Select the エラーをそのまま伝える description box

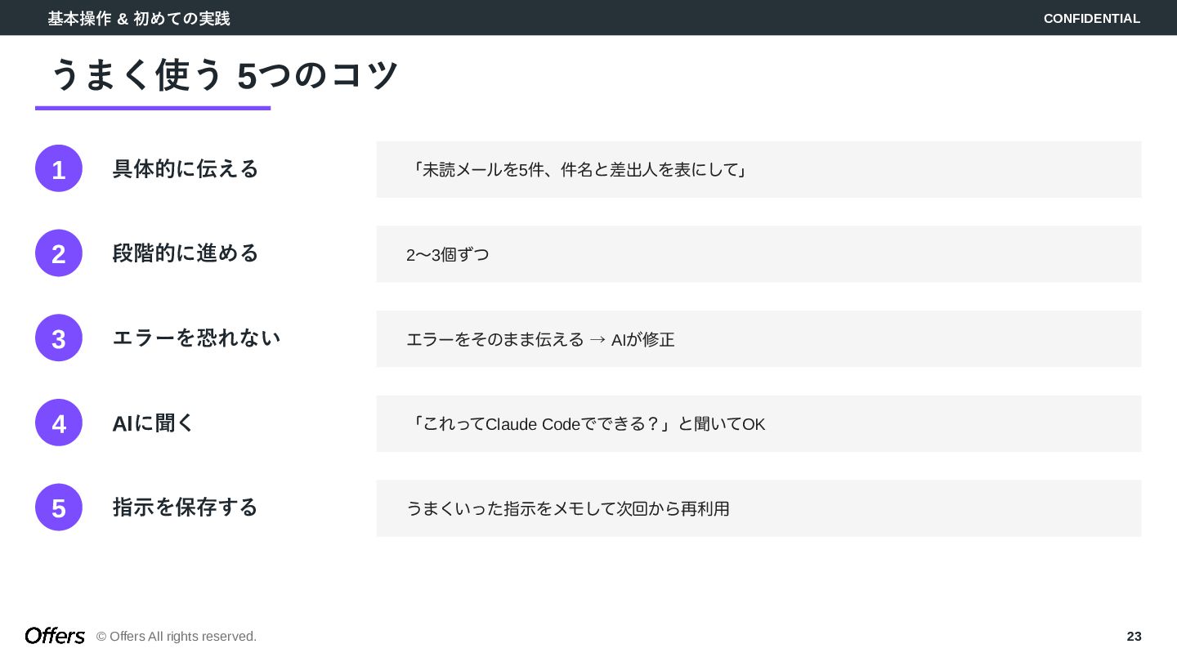point(759,339)
